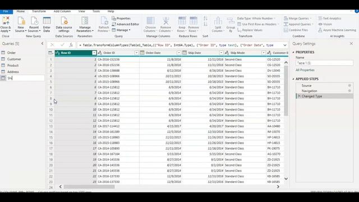
Task: Select the Changed Type step
Action: coord(324,96)
